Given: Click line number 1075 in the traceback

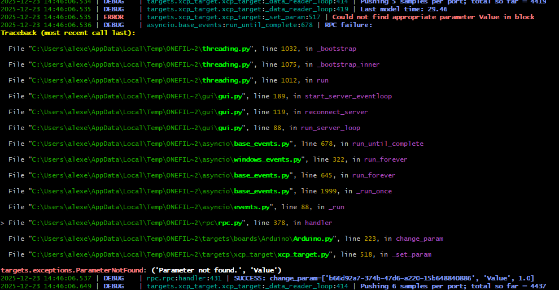Looking at the screenshot, I should pyautogui.click(x=289, y=64).
